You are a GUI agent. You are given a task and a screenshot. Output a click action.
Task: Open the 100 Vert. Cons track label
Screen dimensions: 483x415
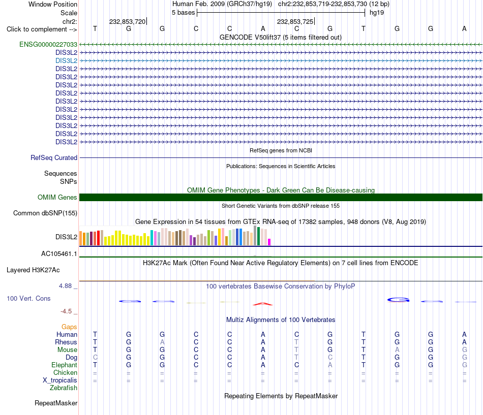point(28,298)
